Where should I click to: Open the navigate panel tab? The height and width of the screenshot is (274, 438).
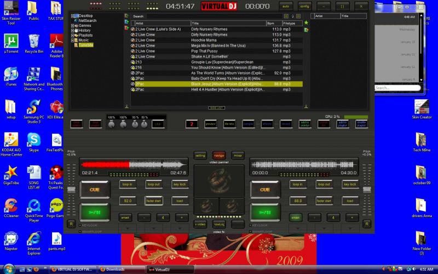pos(219,156)
